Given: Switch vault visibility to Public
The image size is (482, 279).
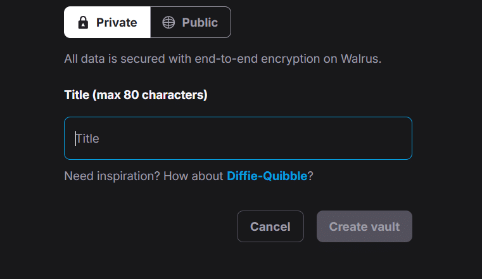Looking at the screenshot, I should [x=191, y=22].
